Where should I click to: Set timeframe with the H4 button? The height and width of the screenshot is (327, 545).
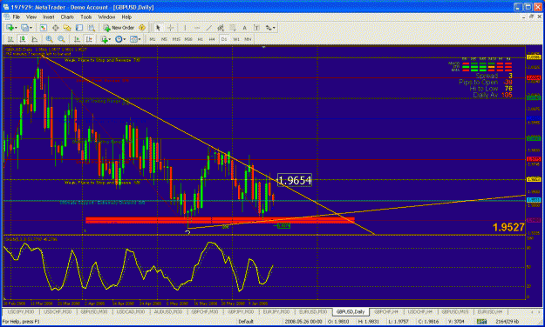click(x=212, y=39)
